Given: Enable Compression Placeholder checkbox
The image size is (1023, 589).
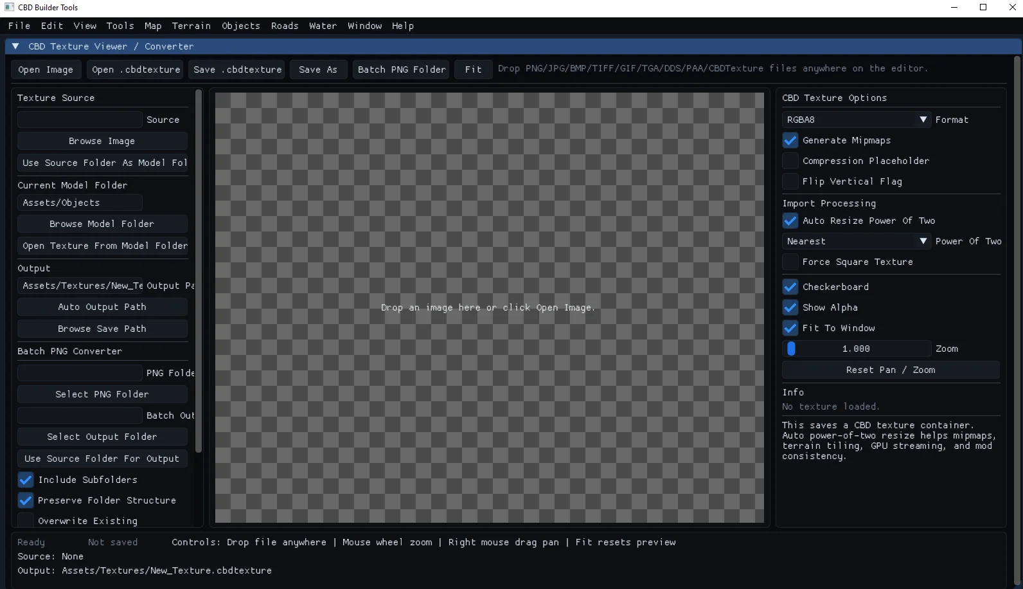Looking at the screenshot, I should (x=790, y=161).
